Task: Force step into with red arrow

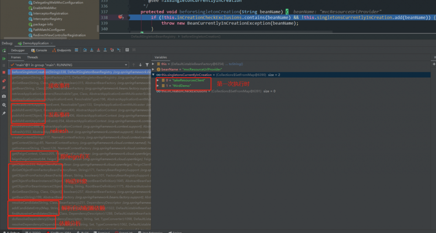Action: point(98,50)
